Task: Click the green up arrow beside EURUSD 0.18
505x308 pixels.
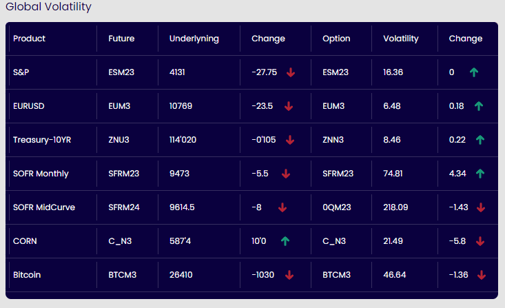Action: click(479, 106)
